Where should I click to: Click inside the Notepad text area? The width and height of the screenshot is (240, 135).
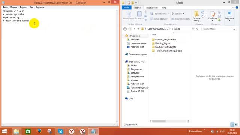click(59, 67)
